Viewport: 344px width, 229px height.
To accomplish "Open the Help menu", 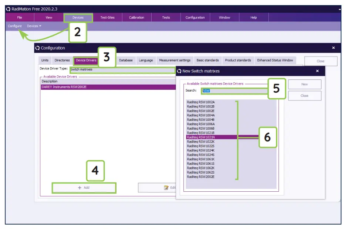I will click(254, 17).
